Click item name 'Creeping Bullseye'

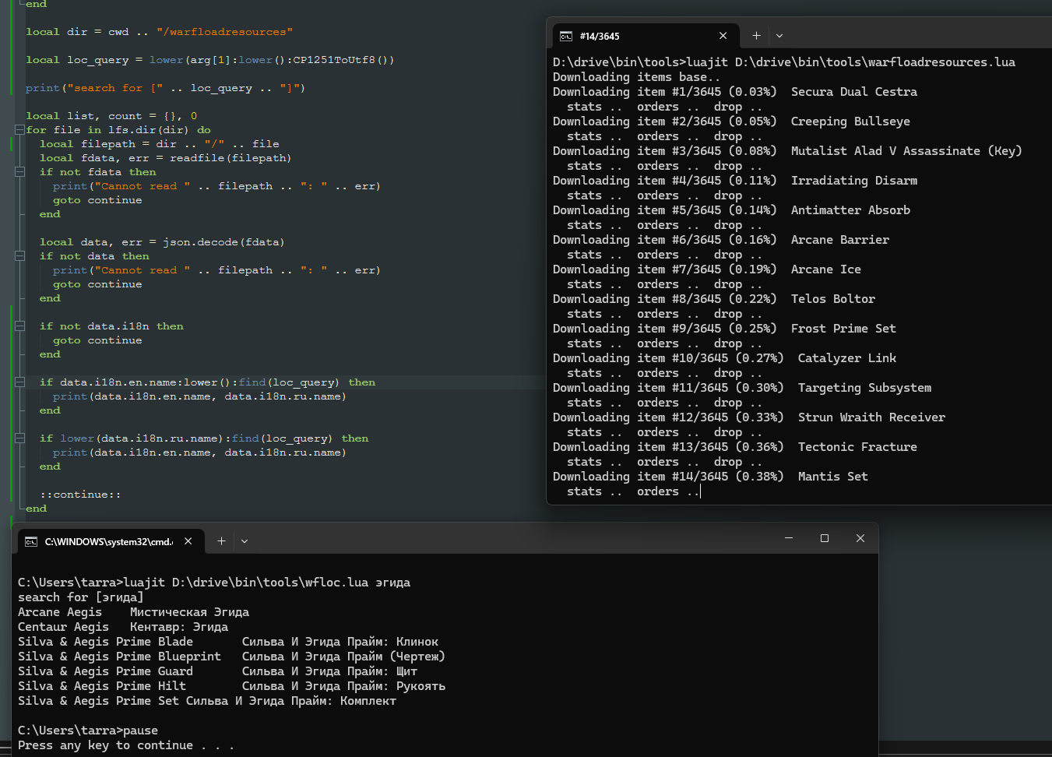(x=850, y=121)
